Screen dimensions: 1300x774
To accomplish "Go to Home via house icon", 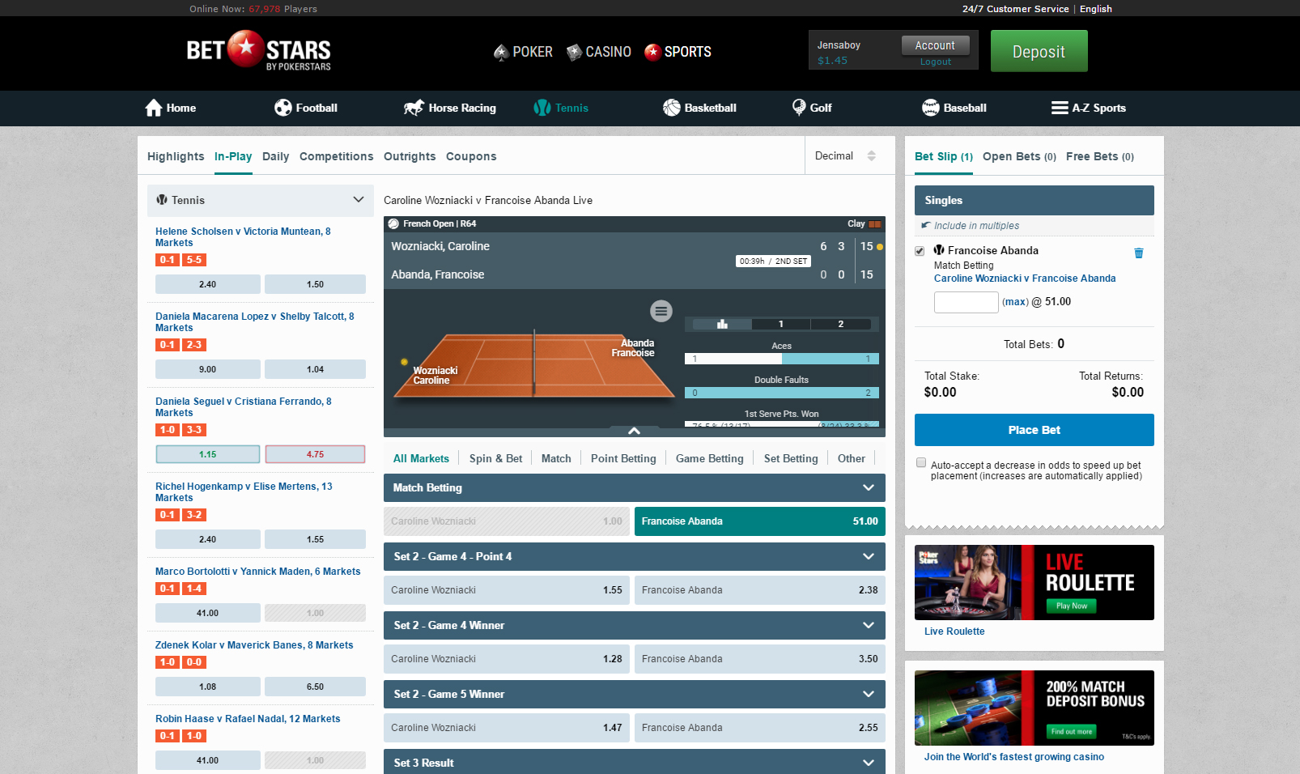I will pos(154,108).
